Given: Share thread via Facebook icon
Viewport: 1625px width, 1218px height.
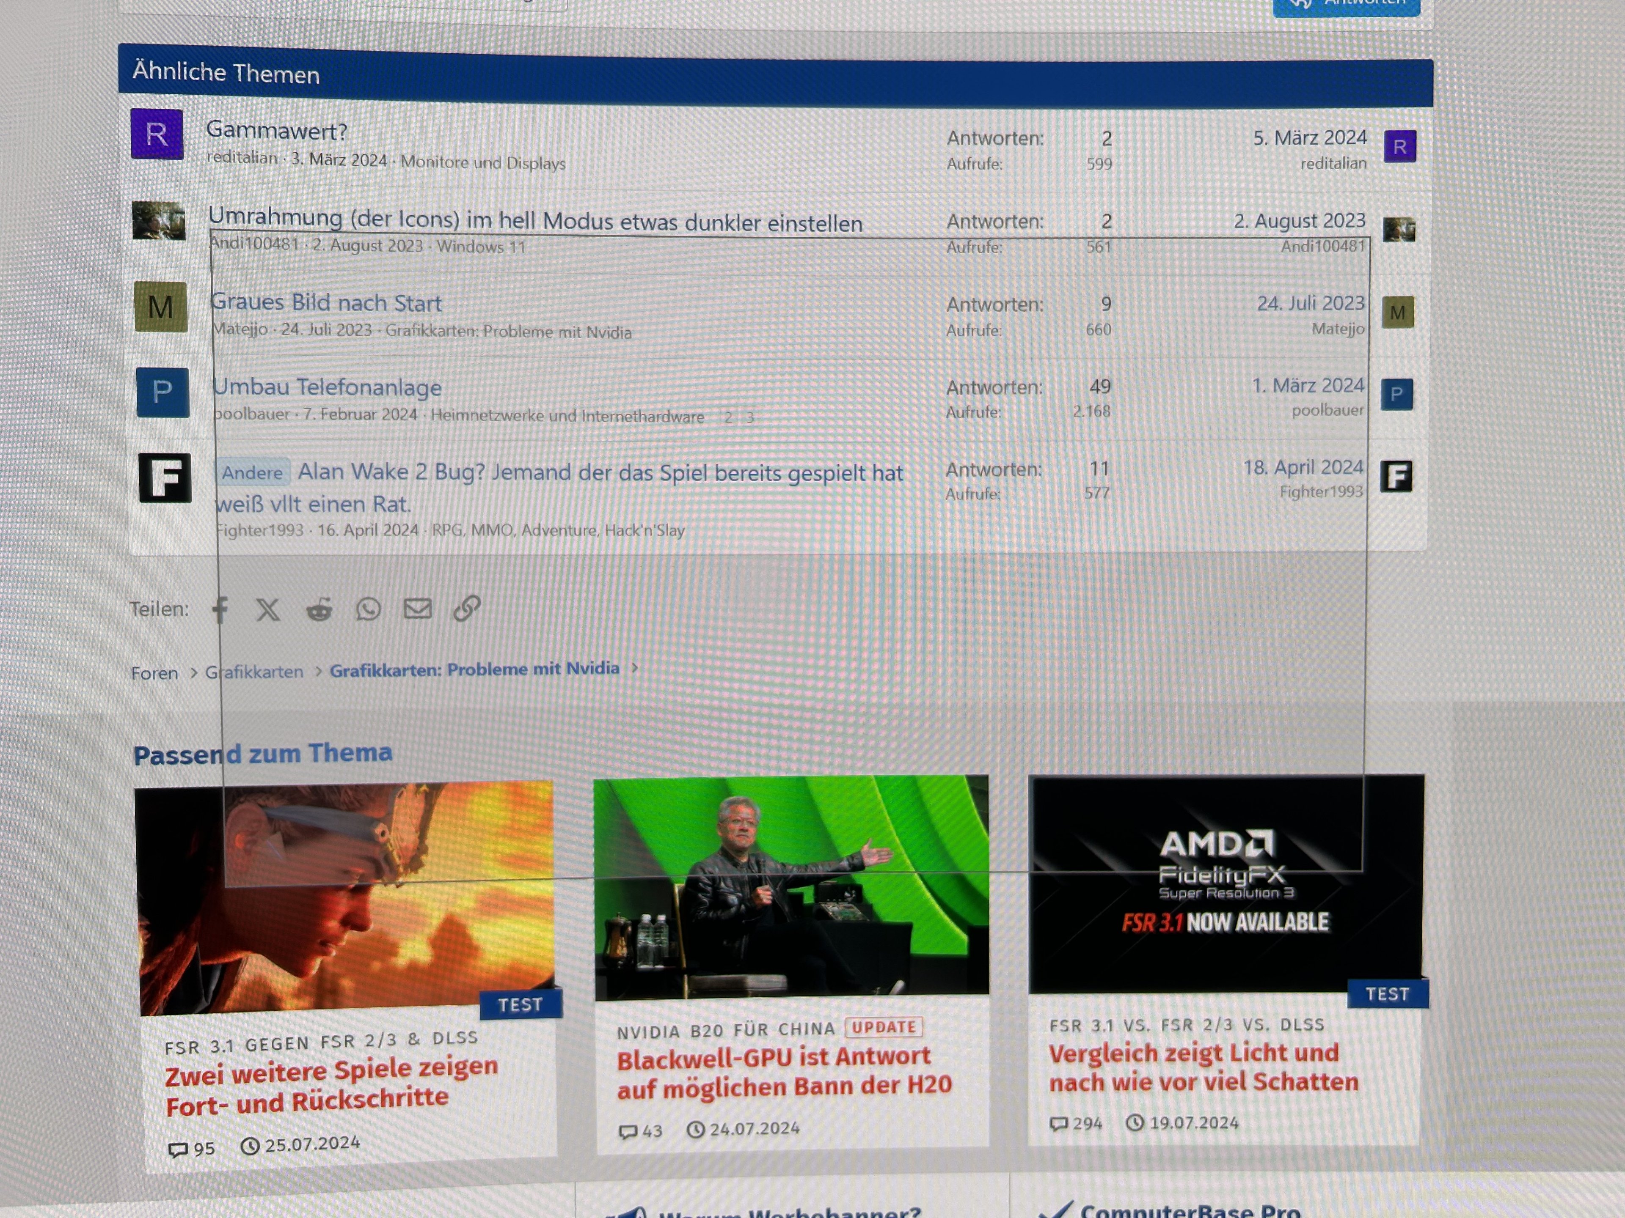Looking at the screenshot, I should pos(220,609).
